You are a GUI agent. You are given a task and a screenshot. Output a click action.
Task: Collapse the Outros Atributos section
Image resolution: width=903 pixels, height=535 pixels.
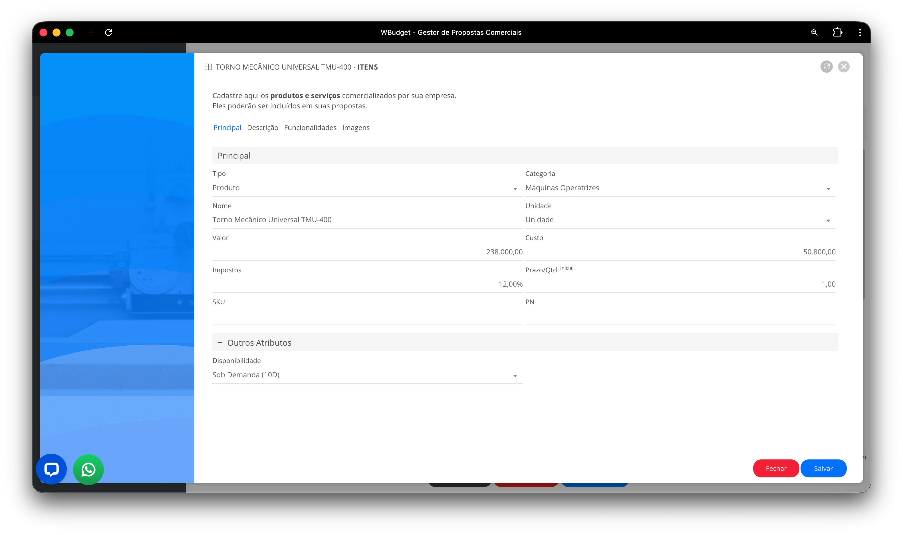pos(220,343)
